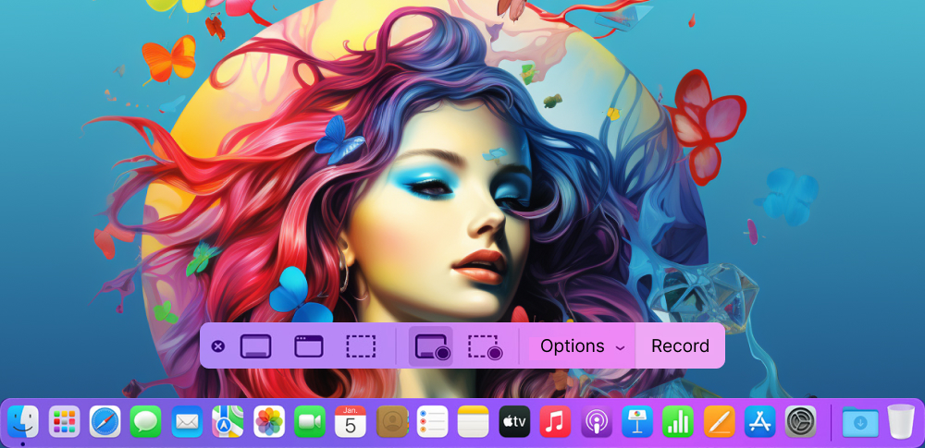The height and width of the screenshot is (448, 925).
Task: Open the App Store
Action: (759, 421)
